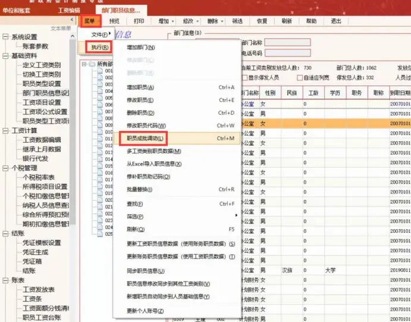Switch to the 部门职员信息 tab

coord(121,11)
